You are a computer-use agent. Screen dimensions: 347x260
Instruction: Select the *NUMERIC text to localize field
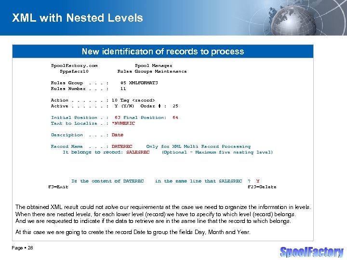pyautogui.click(x=123, y=123)
